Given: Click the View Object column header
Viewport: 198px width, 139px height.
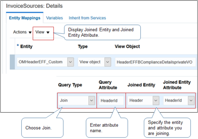Looking at the screenshot, I should click(x=127, y=47).
